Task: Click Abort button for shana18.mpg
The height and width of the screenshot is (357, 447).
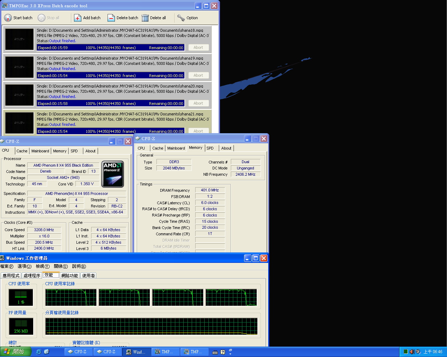Action: coord(198,47)
